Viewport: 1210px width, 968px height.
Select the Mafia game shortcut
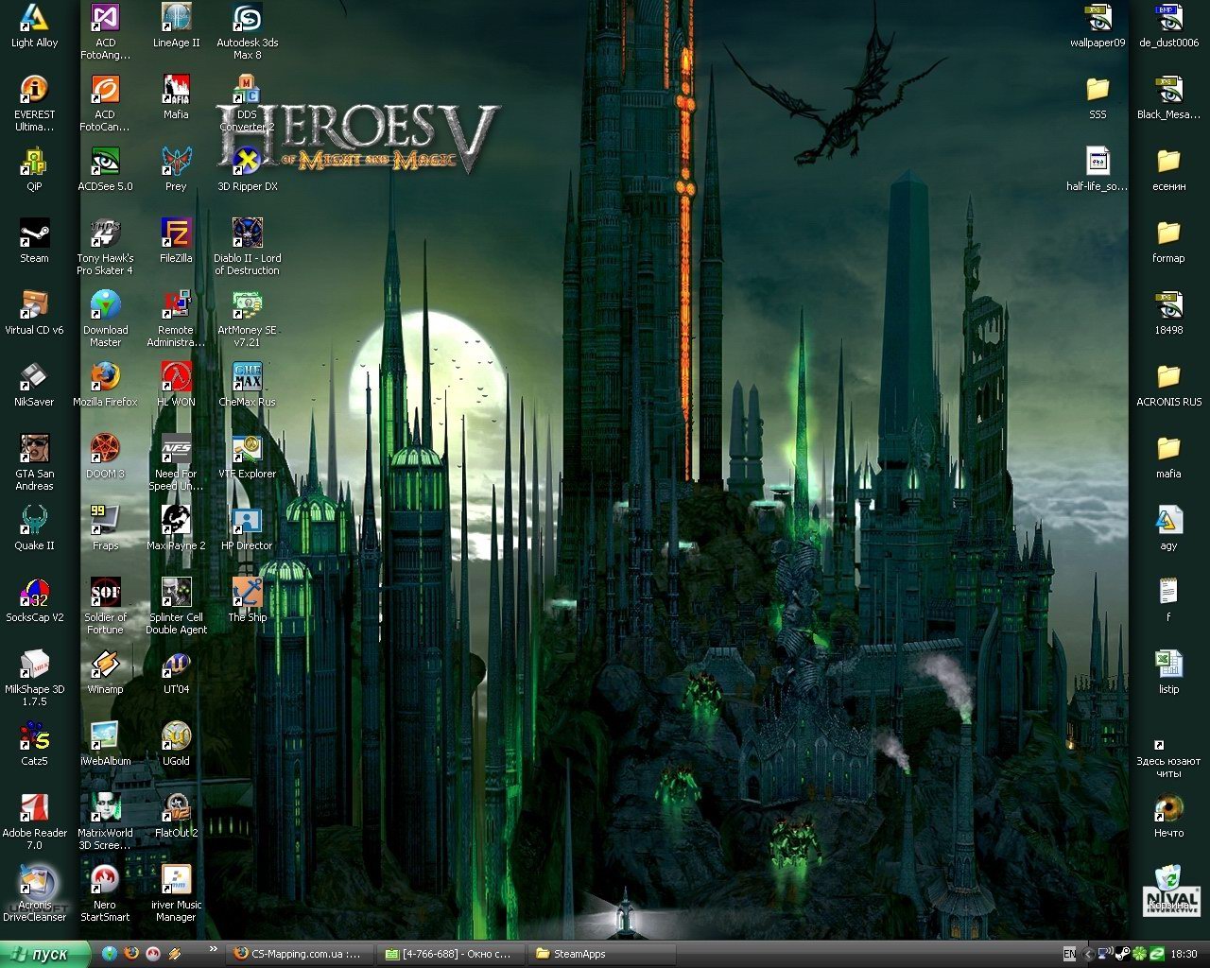click(x=176, y=91)
